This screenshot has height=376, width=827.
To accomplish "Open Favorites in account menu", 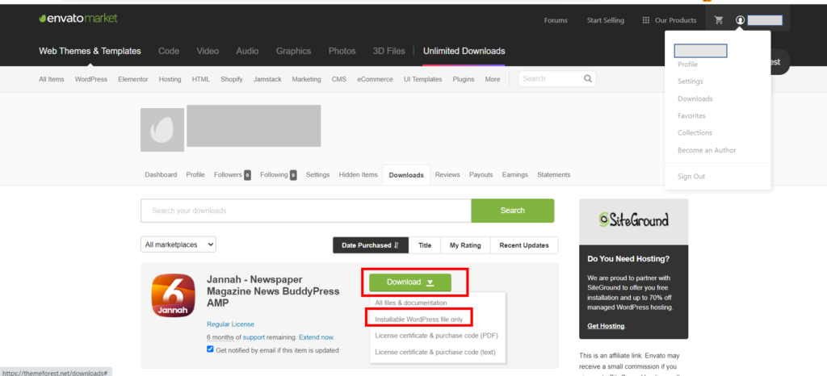I will [691, 116].
